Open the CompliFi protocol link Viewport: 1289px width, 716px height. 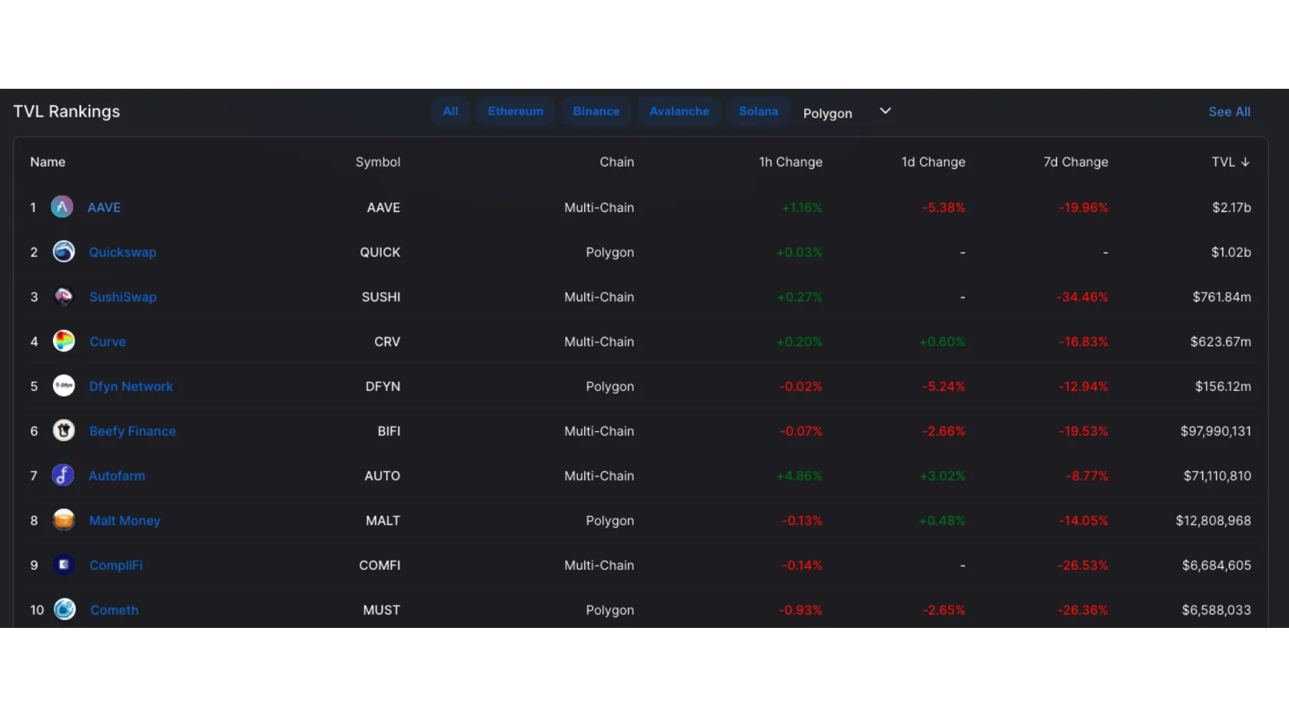click(116, 566)
